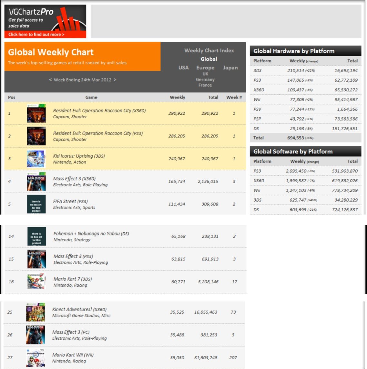
Task: Select PS3 row in Global Software table
Action: pyautogui.click(x=305, y=171)
